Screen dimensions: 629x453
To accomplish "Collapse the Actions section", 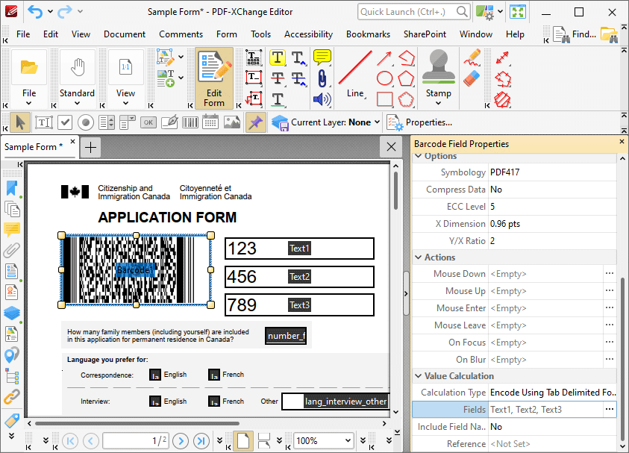I will [x=419, y=257].
